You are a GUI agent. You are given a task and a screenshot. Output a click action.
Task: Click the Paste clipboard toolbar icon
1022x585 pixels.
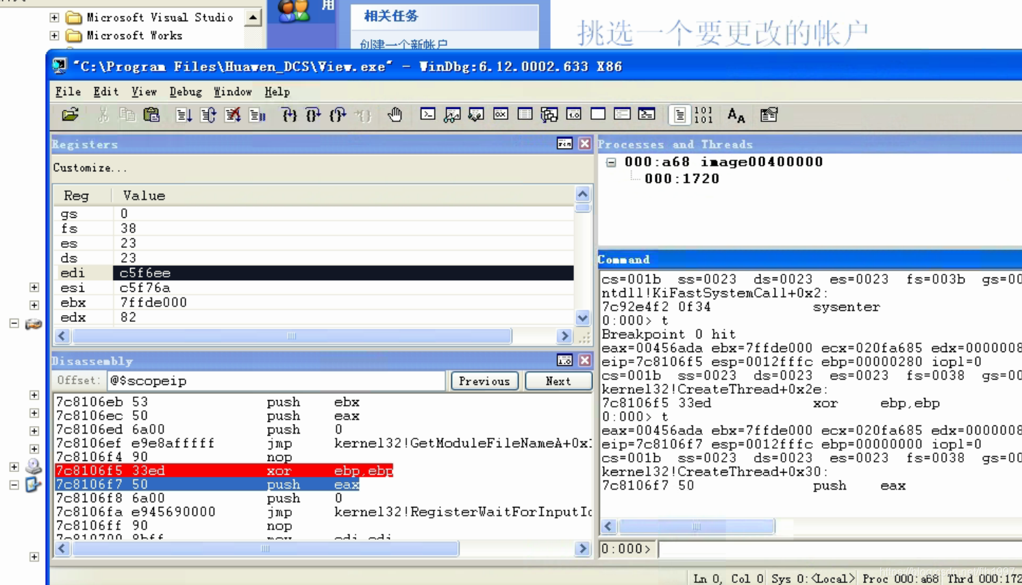pyautogui.click(x=151, y=115)
